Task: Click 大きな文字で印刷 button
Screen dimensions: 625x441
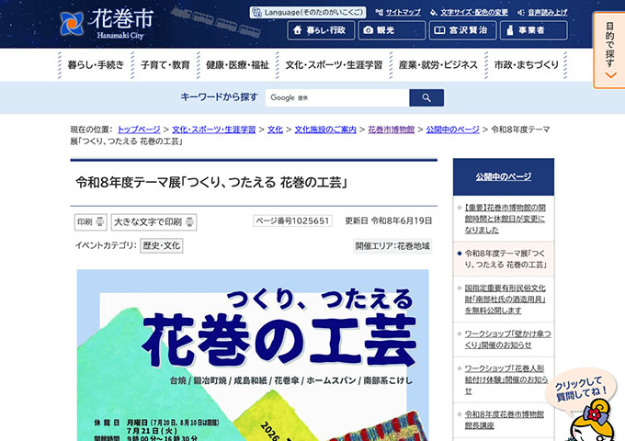Action: [x=153, y=222]
